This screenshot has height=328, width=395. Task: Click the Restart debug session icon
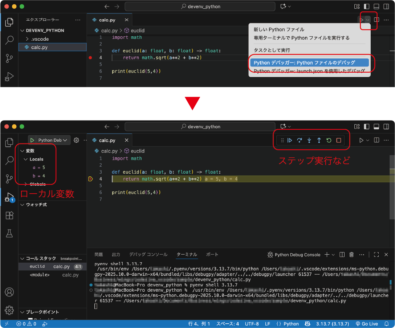pyautogui.click(x=328, y=140)
